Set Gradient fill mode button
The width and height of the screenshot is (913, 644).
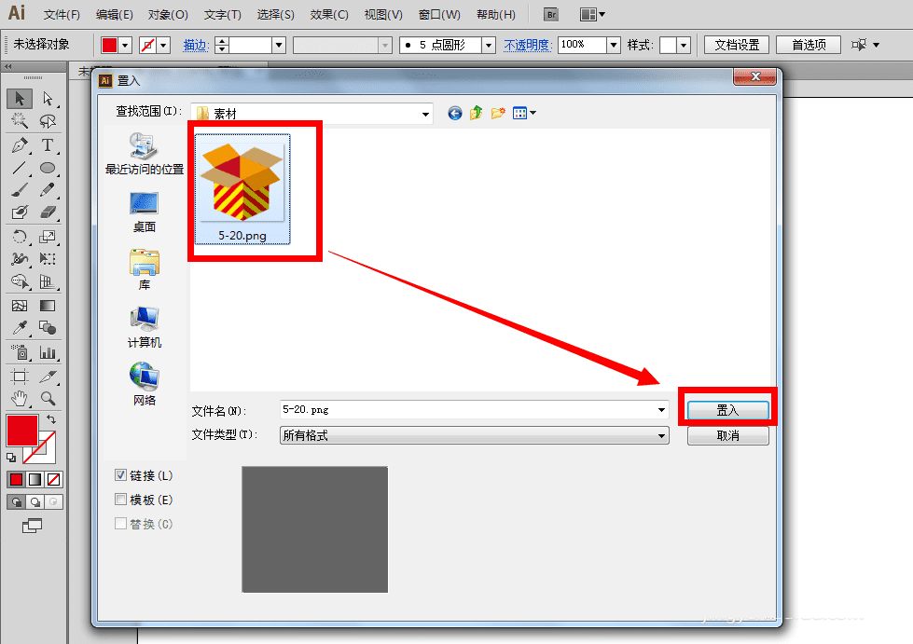point(35,479)
